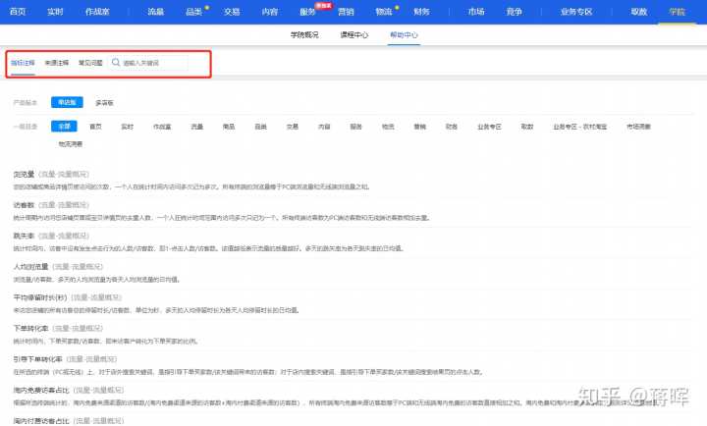This screenshot has height=426, width=707.
Task: Select the 全部 category filter
Action: coord(64,127)
